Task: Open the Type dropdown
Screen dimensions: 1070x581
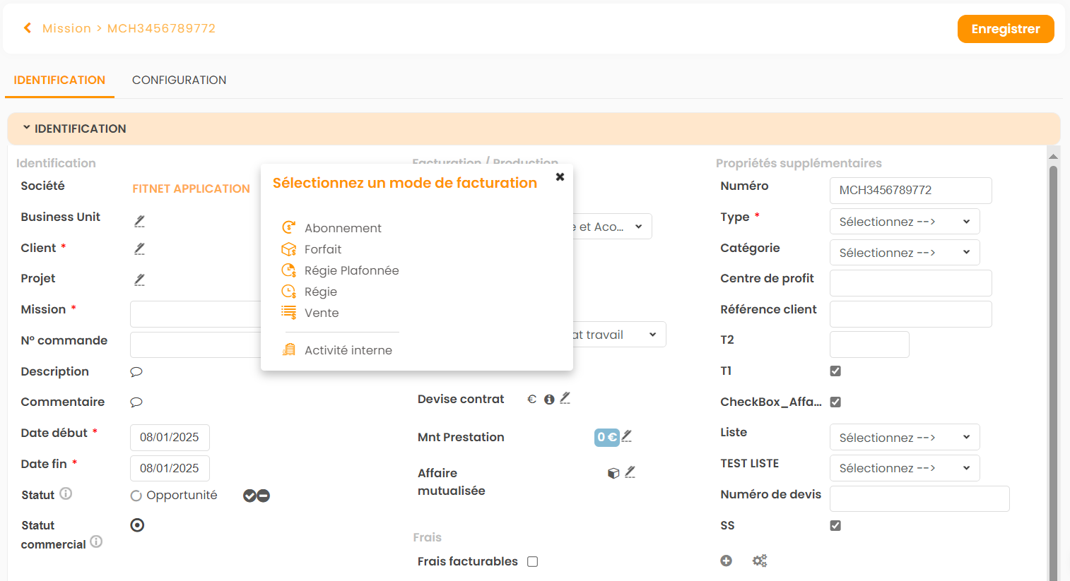Action: point(904,222)
